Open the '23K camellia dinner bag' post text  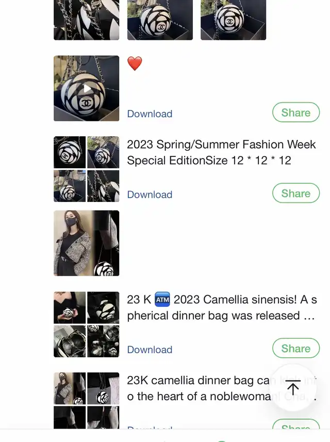point(201,388)
